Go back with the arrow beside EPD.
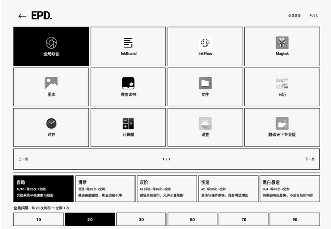Viewport: 331px width, 229px height. tap(22, 16)
